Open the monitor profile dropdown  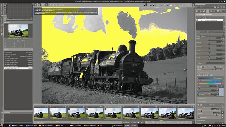(x=131, y=122)
